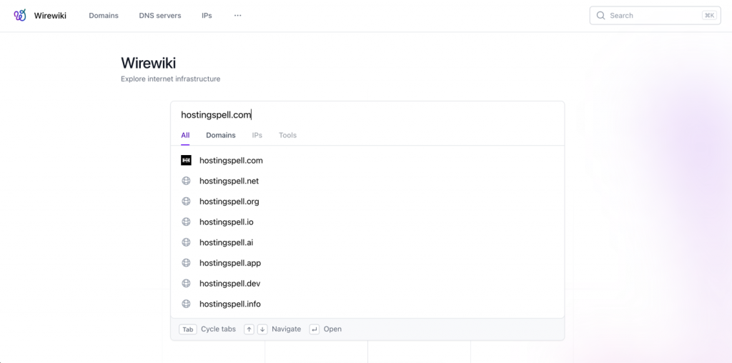Click the Cycle tabs hint text

(x=219, y=329)
